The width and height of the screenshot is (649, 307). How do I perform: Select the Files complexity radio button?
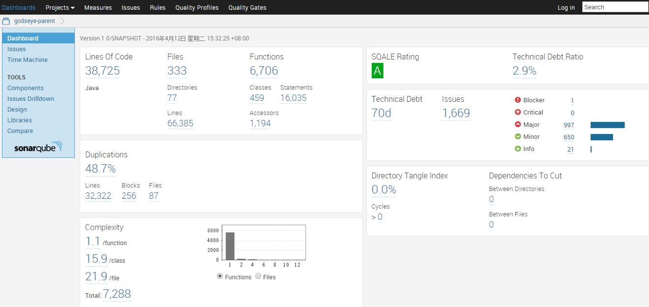pyautogui.click(x=258, y=276)
